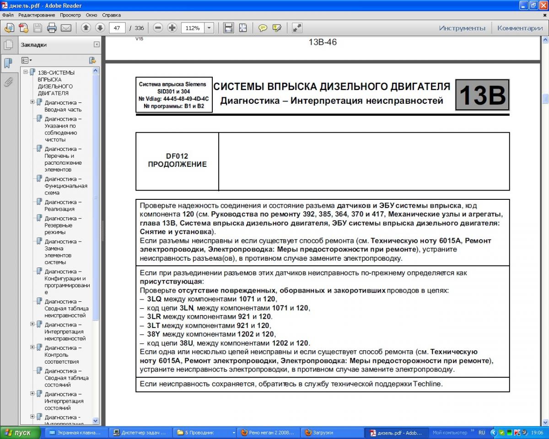This screenshot has width=549, height=439.
Task: Select bookmark Замена элементов системы
Action: (63, 252)
